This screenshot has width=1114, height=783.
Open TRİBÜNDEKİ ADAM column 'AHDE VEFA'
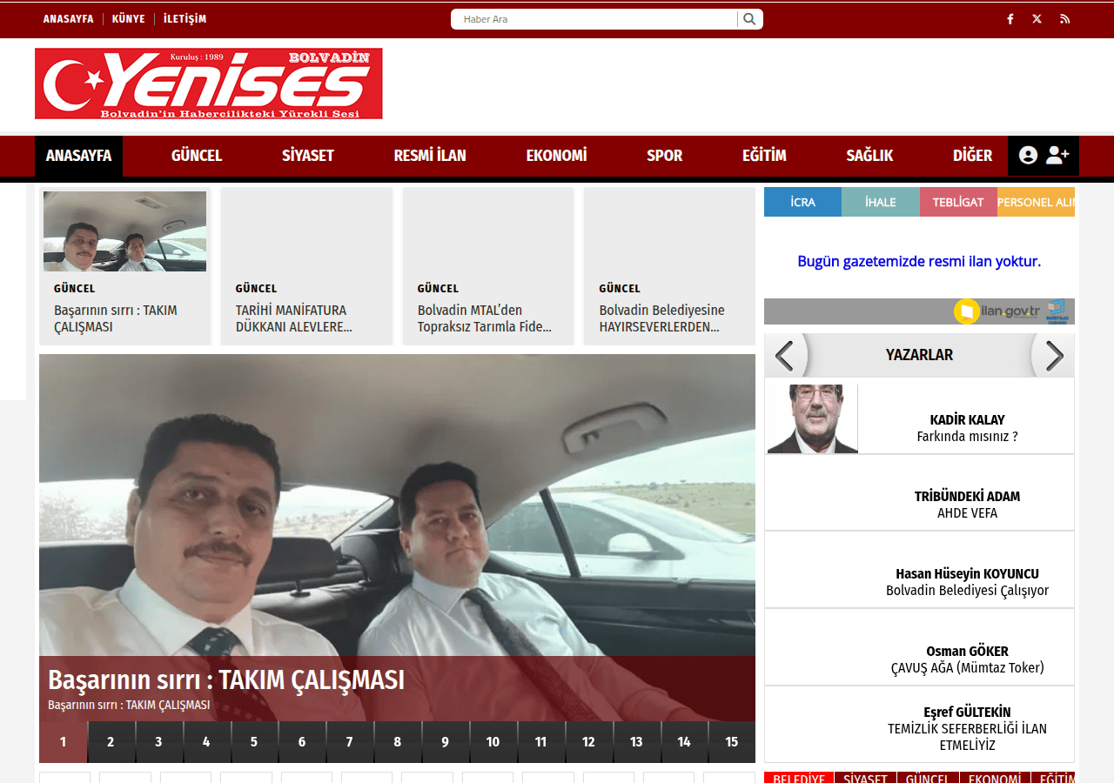coord(967,505)
